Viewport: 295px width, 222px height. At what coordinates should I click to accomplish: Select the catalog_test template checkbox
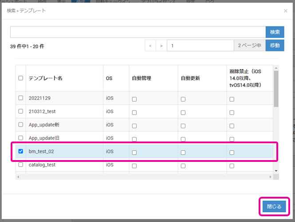coord(21,165)
